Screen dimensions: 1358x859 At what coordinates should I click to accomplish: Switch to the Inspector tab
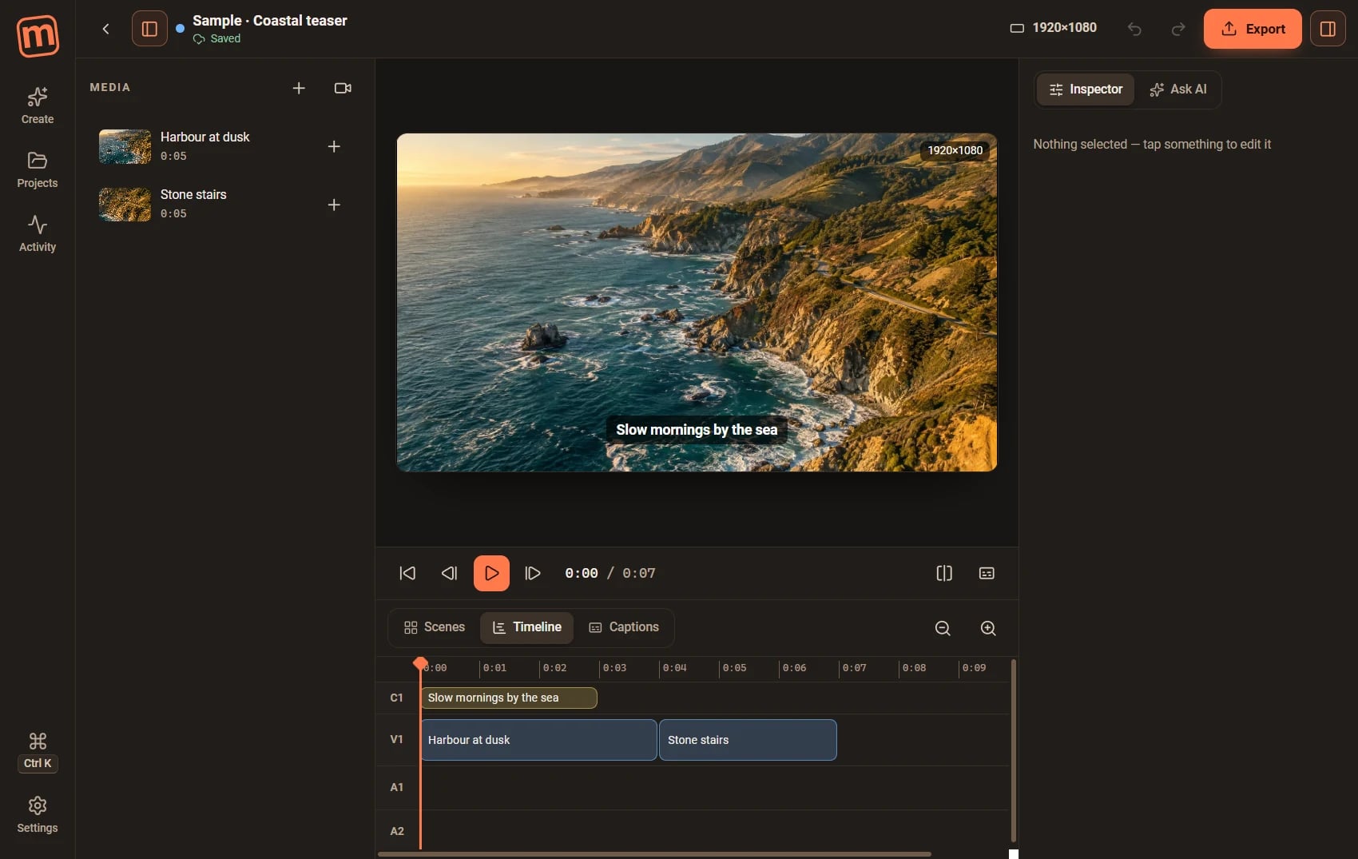[x=1086, y=89]
